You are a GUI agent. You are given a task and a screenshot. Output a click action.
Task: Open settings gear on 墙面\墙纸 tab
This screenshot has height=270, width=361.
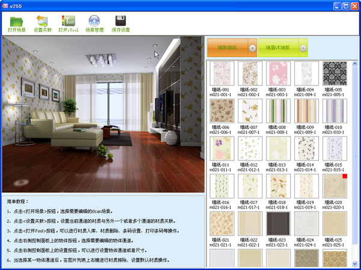click(253, 48)
